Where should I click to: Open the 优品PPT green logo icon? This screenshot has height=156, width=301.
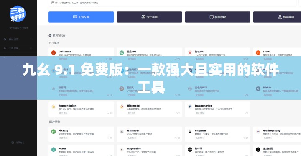[122, 52]
